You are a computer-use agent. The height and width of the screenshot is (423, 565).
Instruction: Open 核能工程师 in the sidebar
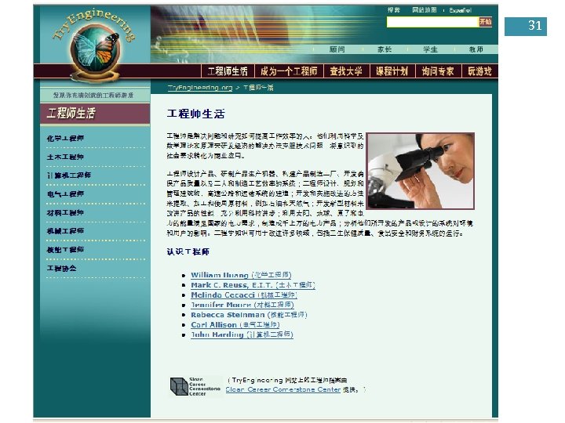[65, 250]
